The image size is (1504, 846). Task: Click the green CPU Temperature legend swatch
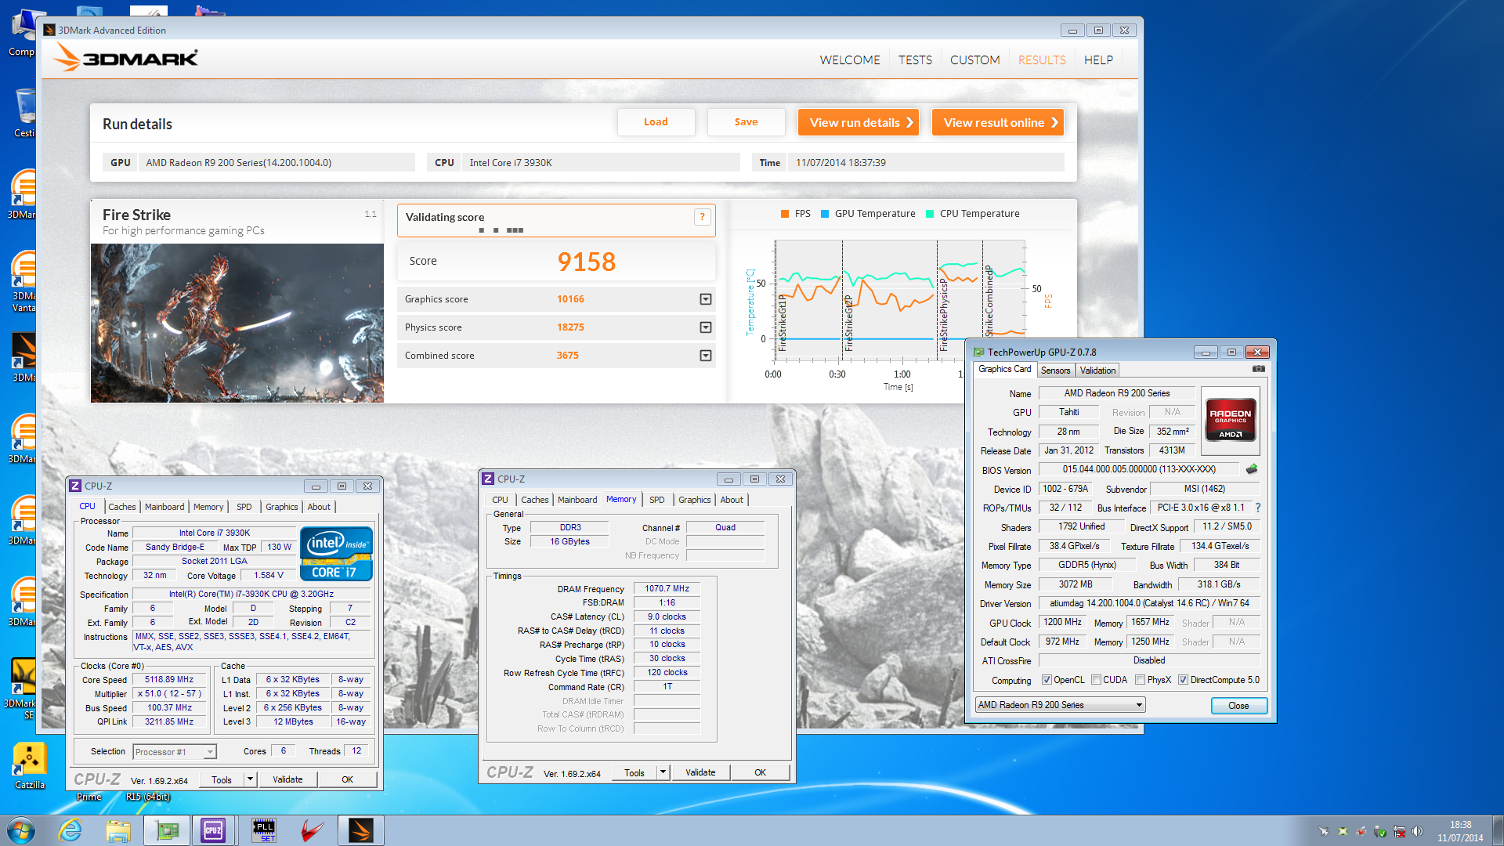[930, 214]
